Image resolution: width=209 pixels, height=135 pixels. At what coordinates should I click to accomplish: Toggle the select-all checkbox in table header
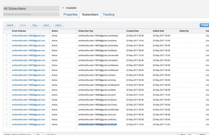click(7, 31)
